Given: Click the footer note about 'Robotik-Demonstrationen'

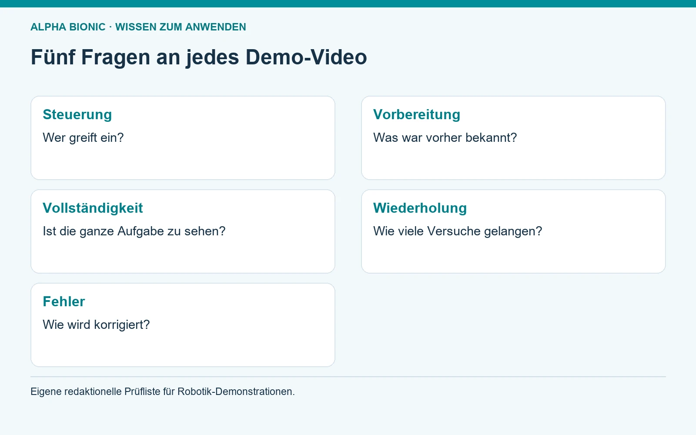Looking at the screenshot, I should [163, 391].
